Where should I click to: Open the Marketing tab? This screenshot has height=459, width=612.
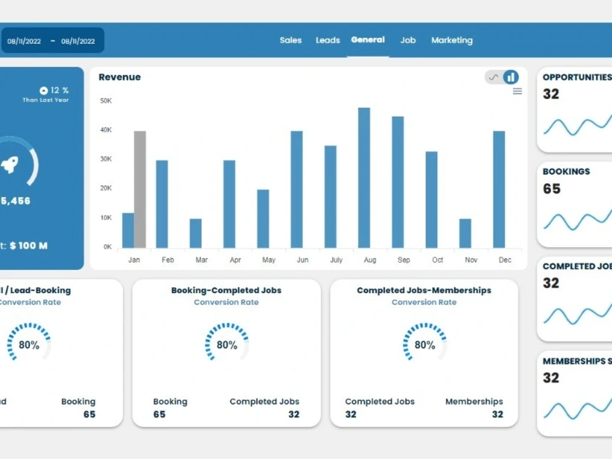click(x=452, y=40)
